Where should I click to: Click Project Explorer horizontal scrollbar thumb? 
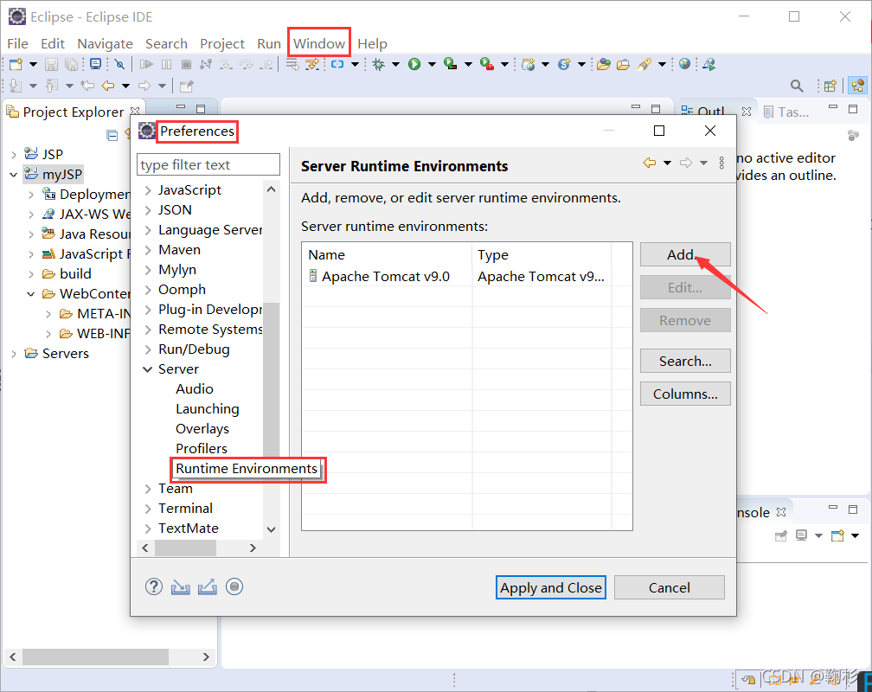click(x=95, y=657)
